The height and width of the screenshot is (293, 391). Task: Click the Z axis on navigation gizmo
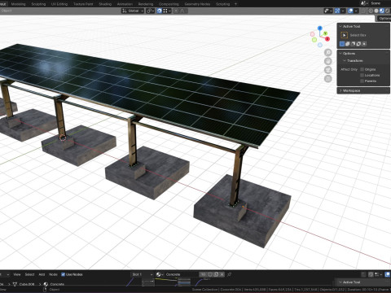[x=320, y=28]
